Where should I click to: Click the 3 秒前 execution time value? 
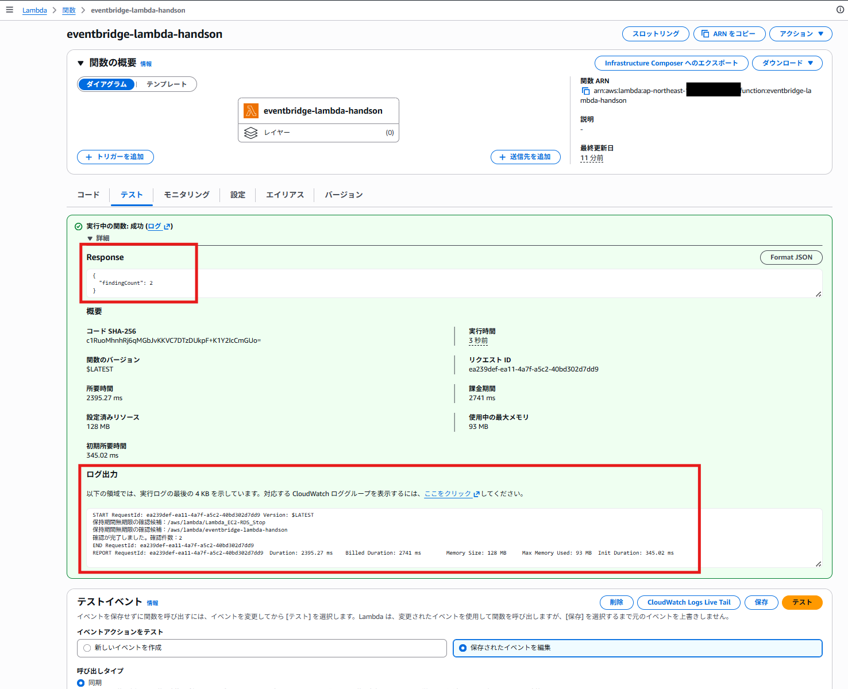478,340
